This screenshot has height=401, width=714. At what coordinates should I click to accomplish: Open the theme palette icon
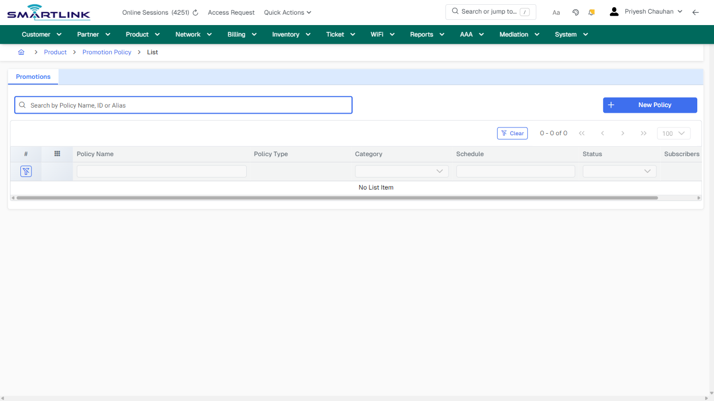pyautogui.click(x=575, y=11)
